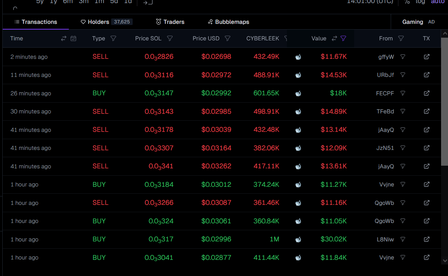The height and width of the screenshot is (276, 448).
Task: Click the 11 minutes ago timestamp
Action: pos(30,75)
